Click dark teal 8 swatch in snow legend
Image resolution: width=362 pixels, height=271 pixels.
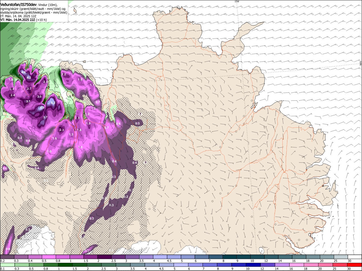coord(230,257)
